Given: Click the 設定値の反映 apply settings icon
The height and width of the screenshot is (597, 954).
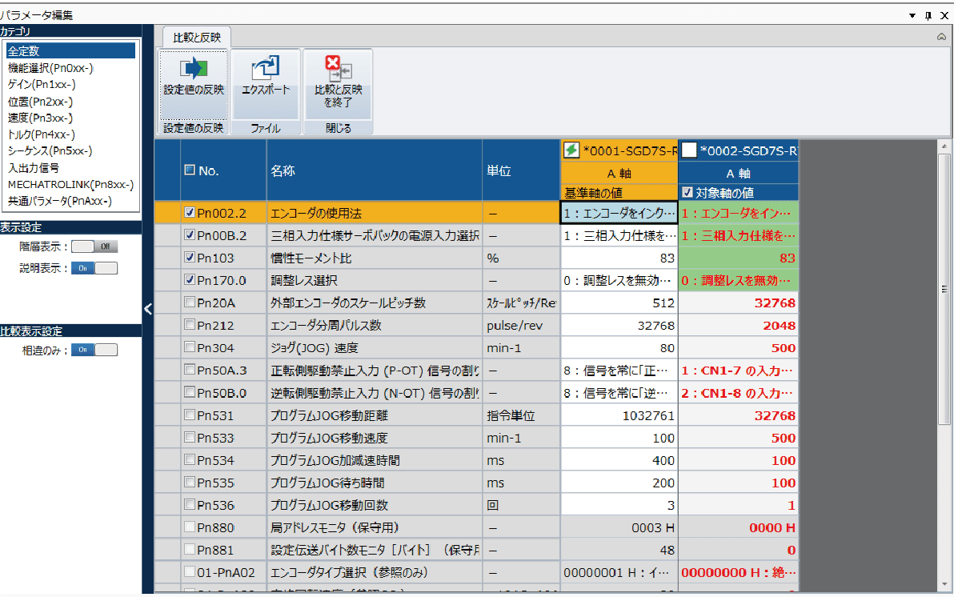Looking at the screenshot, I should coord(193,70).
